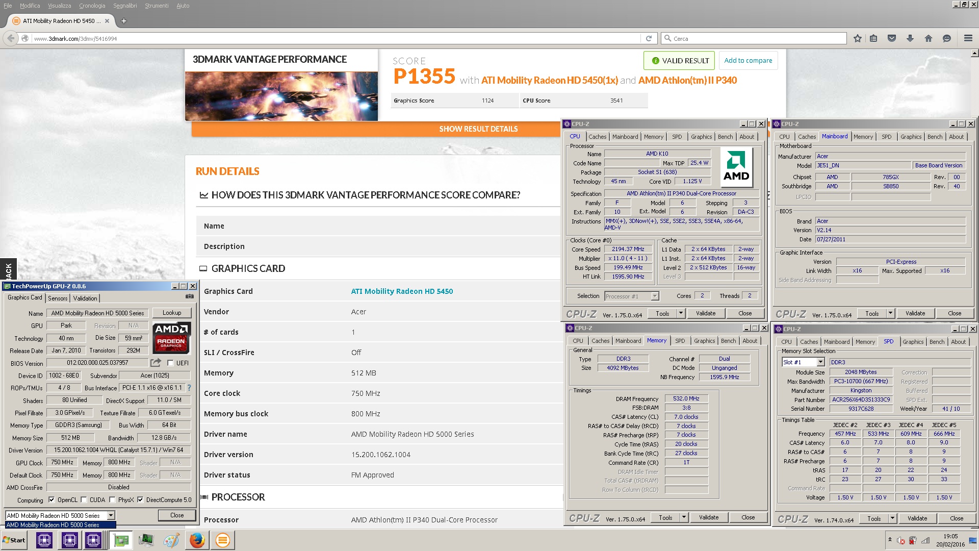Bookmark this page with the star icon
The width and height of the screenshot is (979, 551).
click(858, 38)
